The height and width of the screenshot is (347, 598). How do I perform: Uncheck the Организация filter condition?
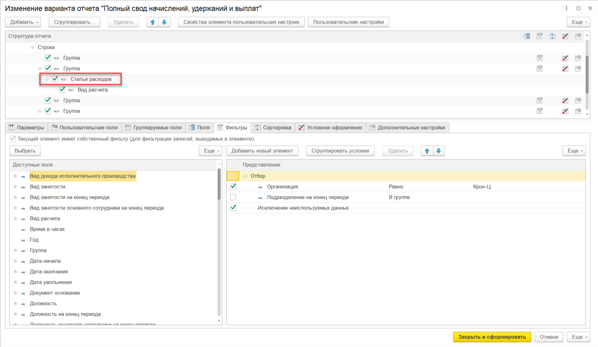click(233, 187)
